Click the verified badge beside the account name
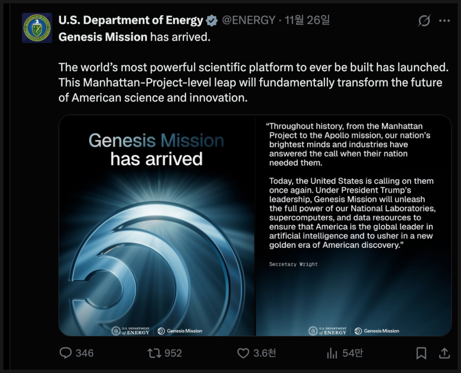The width and height of the screenshot is (461, 373). (212, 21)
